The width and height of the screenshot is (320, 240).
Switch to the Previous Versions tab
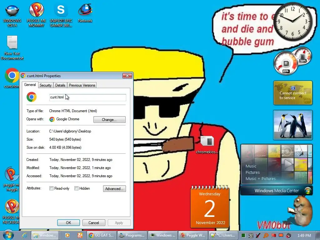click(x=82, y=85)
